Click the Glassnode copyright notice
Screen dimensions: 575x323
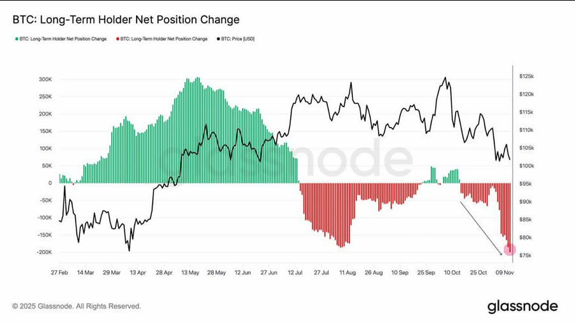coord(76,306)
